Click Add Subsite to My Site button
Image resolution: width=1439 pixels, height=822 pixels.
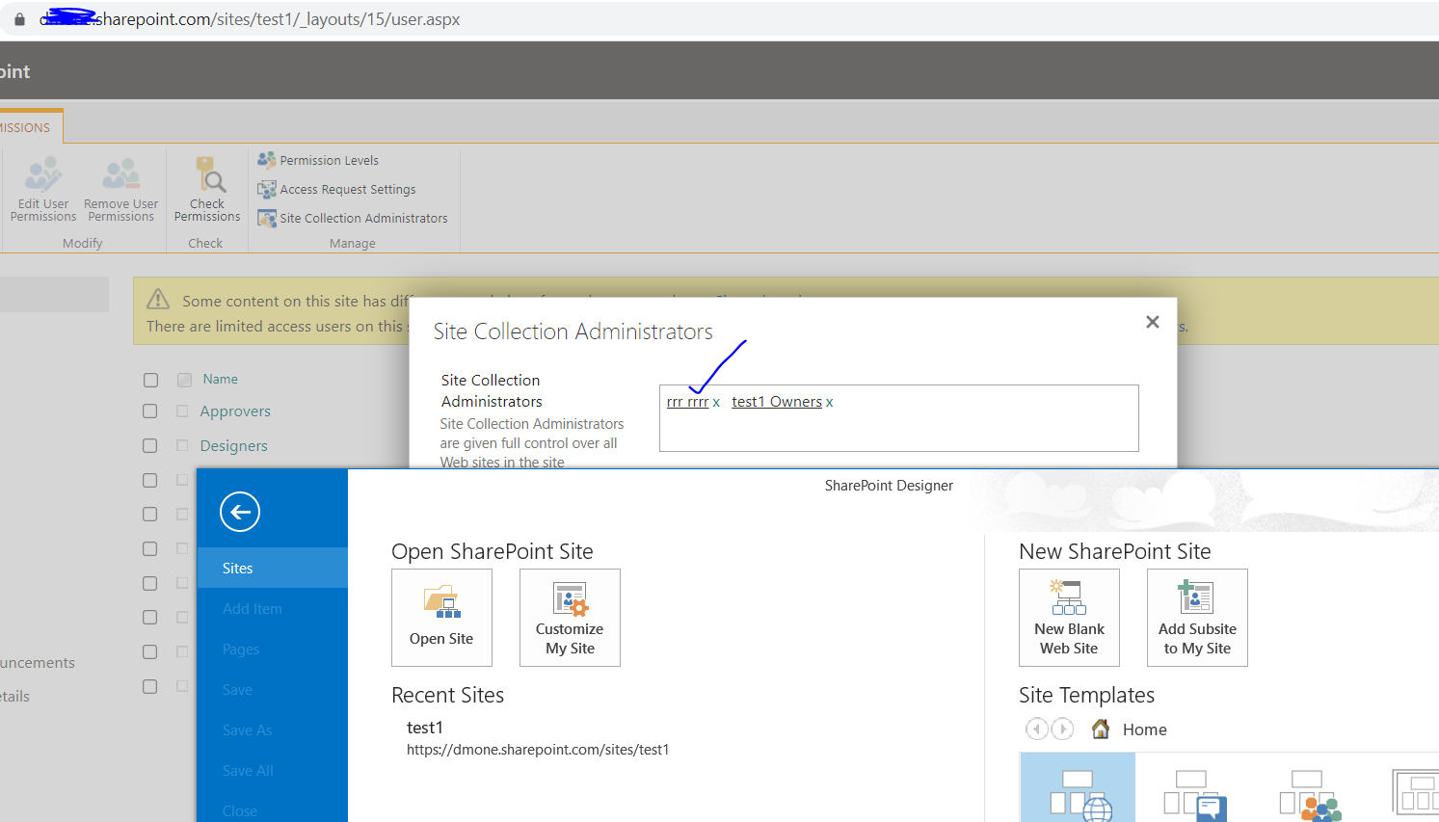pyautogui.click(x=1197, y=618)
